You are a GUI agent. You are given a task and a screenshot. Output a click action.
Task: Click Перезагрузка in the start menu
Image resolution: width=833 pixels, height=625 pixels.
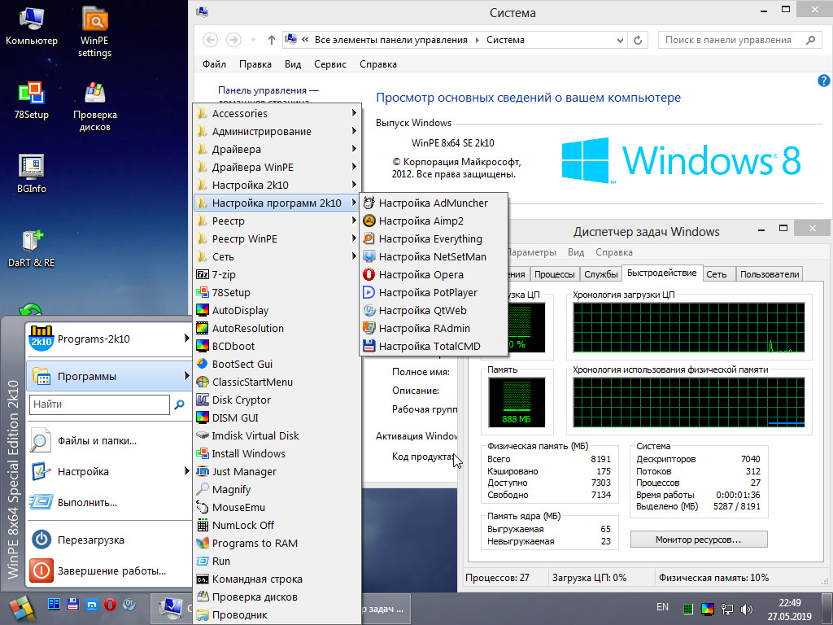tap(90, 540)
